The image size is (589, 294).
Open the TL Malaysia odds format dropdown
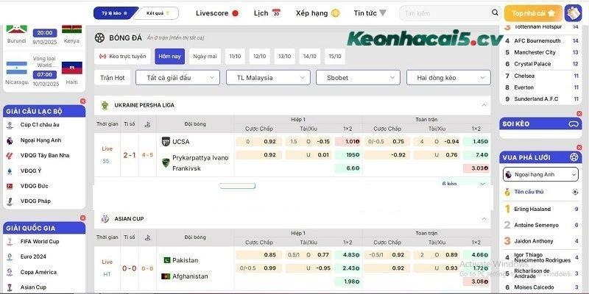pos(269,77)
